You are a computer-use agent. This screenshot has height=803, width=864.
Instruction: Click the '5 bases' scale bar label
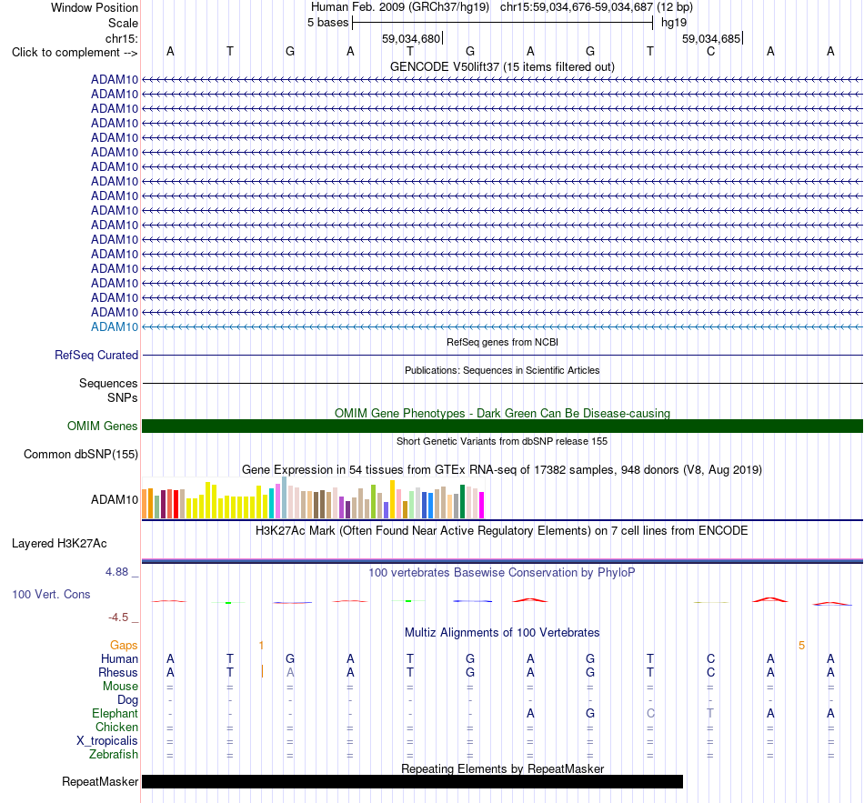(x=327, y=23)
